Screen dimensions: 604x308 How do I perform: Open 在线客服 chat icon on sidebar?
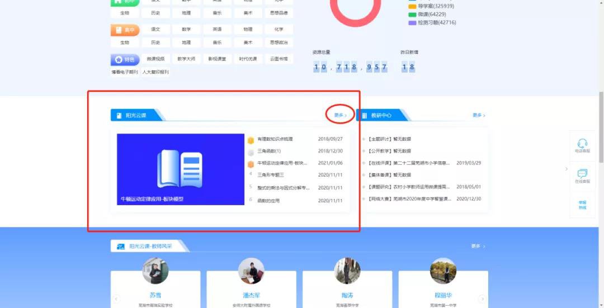(x=582, y=174)
